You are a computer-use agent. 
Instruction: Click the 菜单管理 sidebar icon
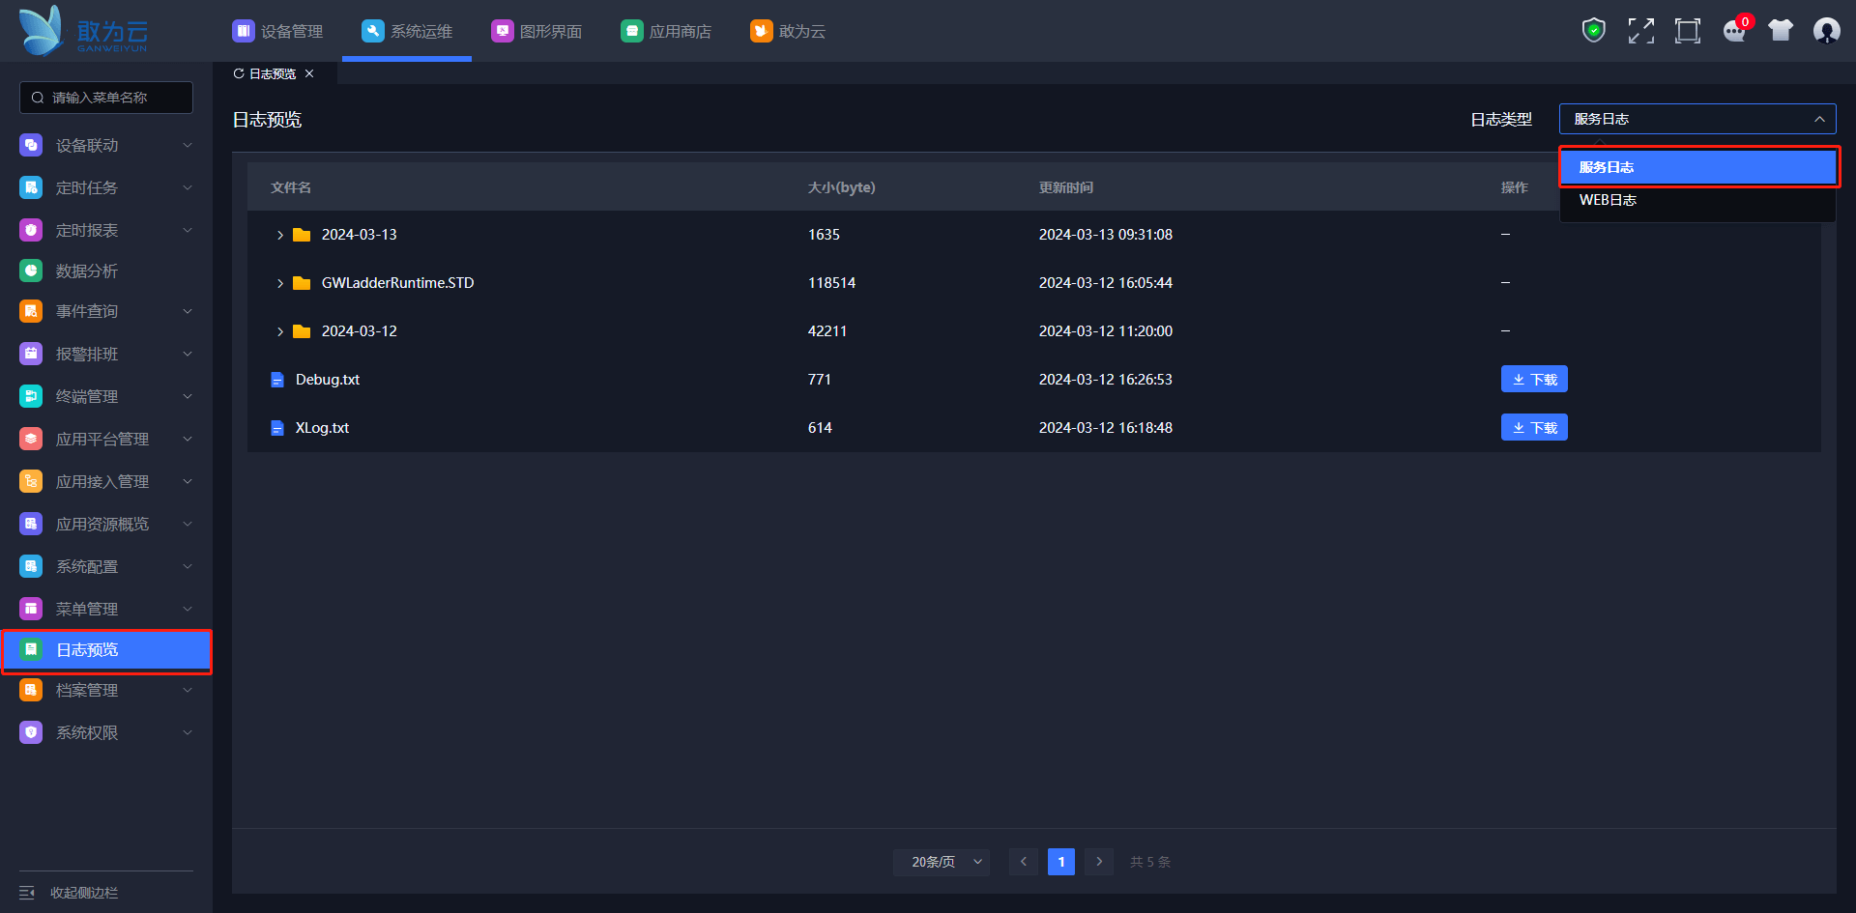point(31,609)
